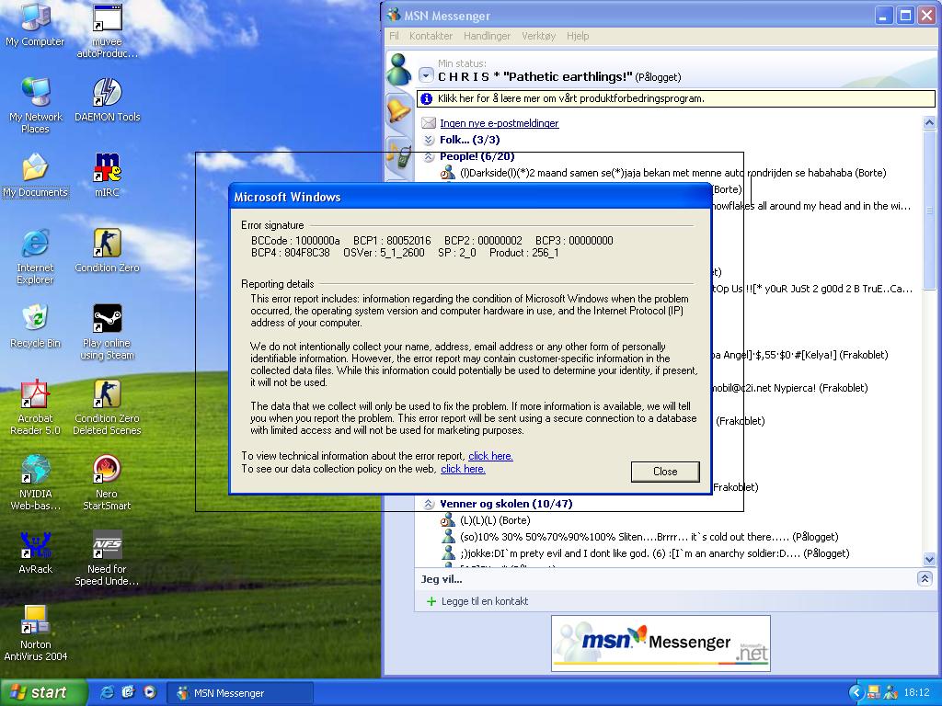The width and height of the screenshot is (942, 706).
Task: Click Internet Explorer quick launch icon
Action: coord(107,692)
